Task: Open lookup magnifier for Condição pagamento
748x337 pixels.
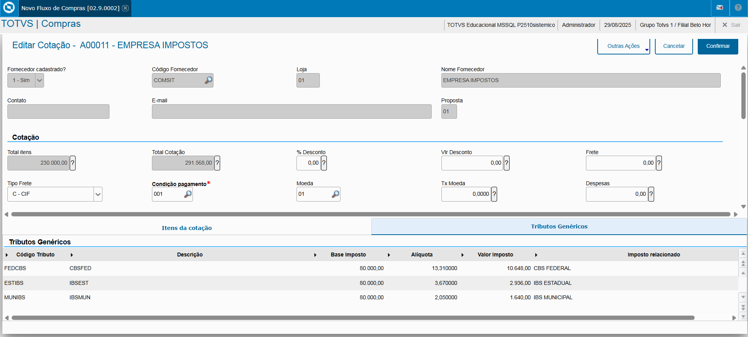Action: pos(188,194)
